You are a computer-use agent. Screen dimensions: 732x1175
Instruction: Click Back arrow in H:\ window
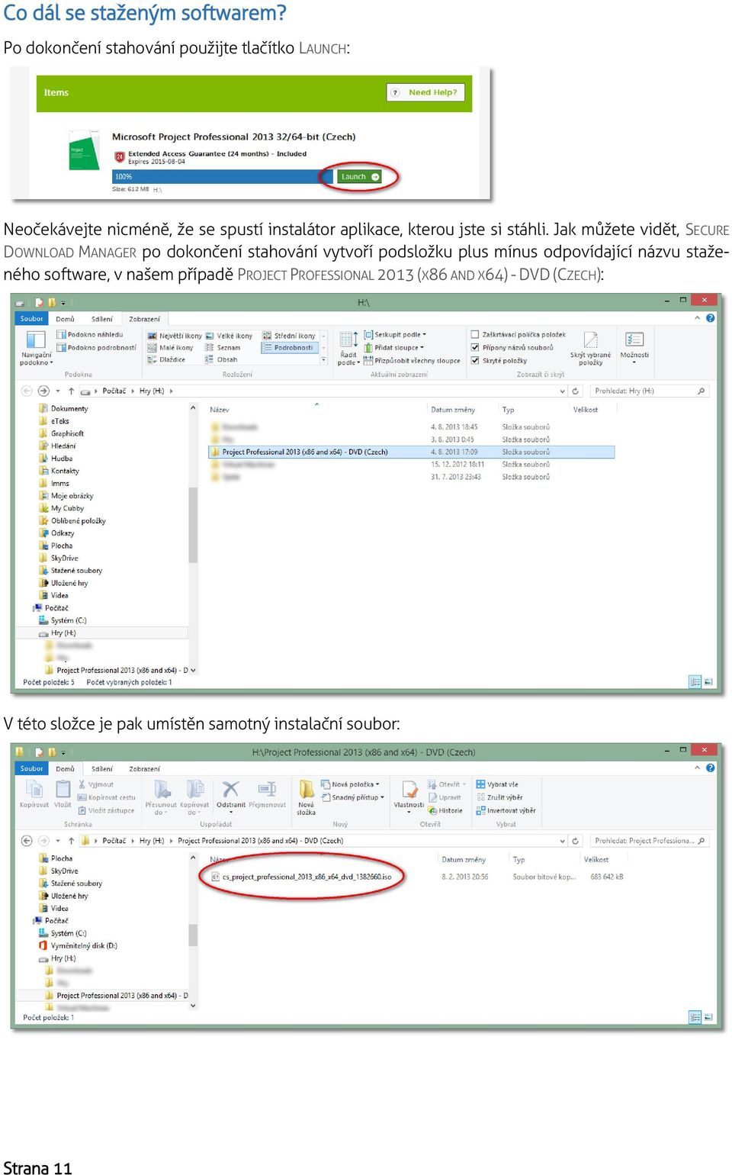point(27,391)
